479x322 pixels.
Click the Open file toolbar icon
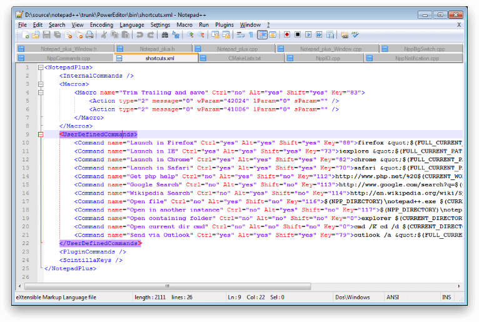click(36, 35)
